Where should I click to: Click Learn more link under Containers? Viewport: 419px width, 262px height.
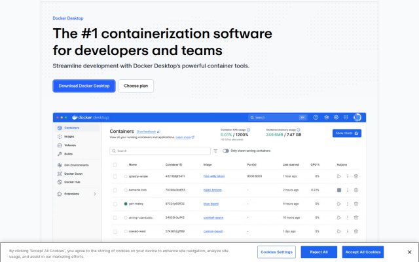[185, 138]
